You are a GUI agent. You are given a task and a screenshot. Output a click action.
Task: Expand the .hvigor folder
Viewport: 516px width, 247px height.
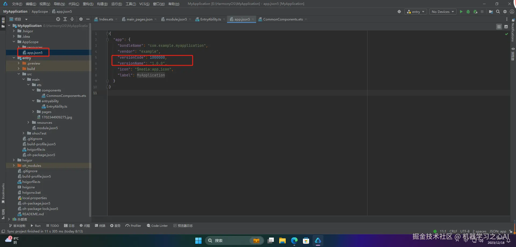(x=14, y=31)
